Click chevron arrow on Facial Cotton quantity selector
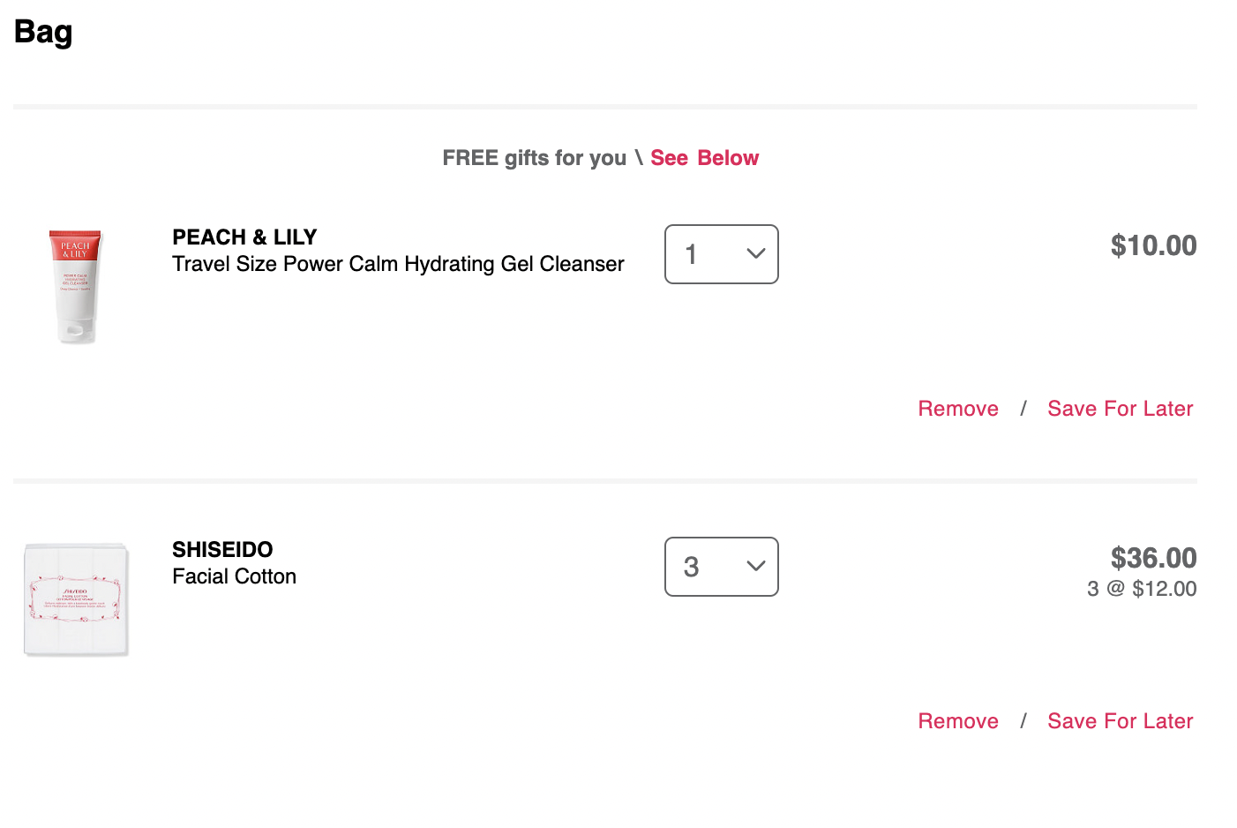Image resolution: width=1237 pixels, height=828 pixels. click(755, 566)
